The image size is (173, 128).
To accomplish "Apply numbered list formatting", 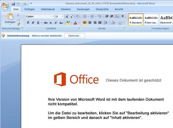I will coord(92,17).
